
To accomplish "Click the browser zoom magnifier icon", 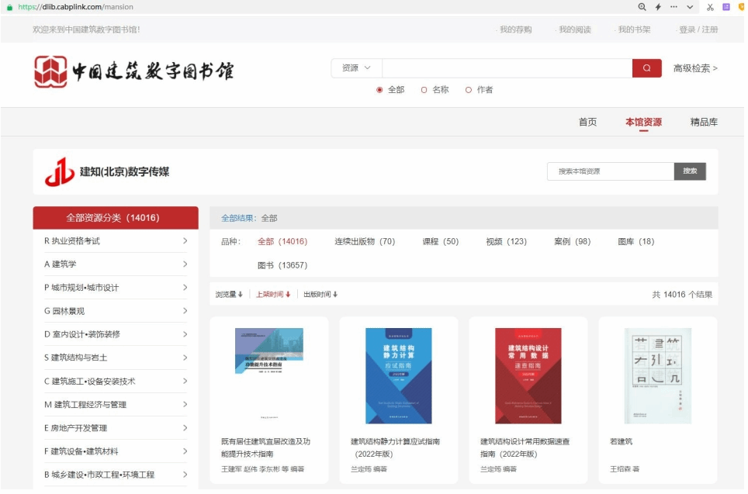I will 642,7.
